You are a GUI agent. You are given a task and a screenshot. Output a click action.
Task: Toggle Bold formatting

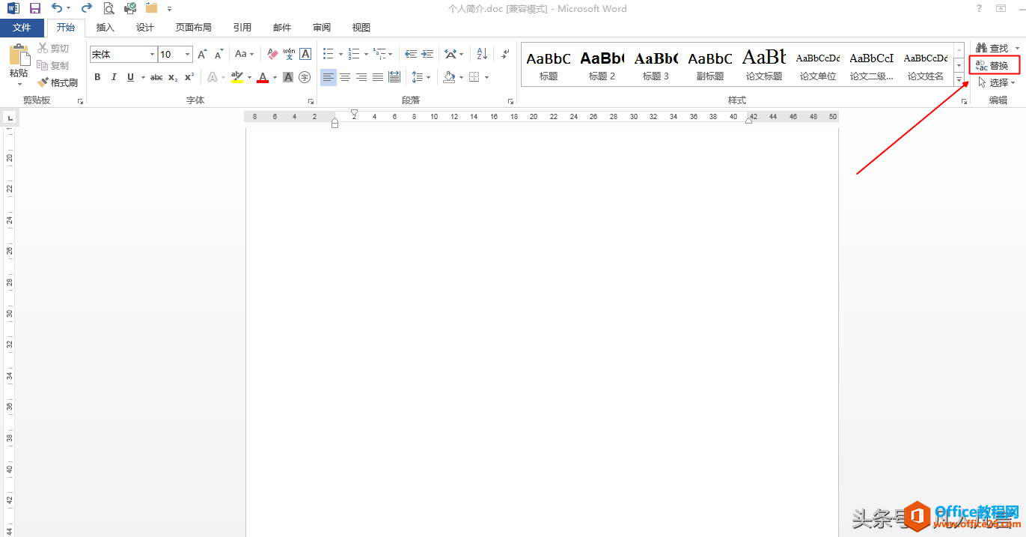[97, 77]
